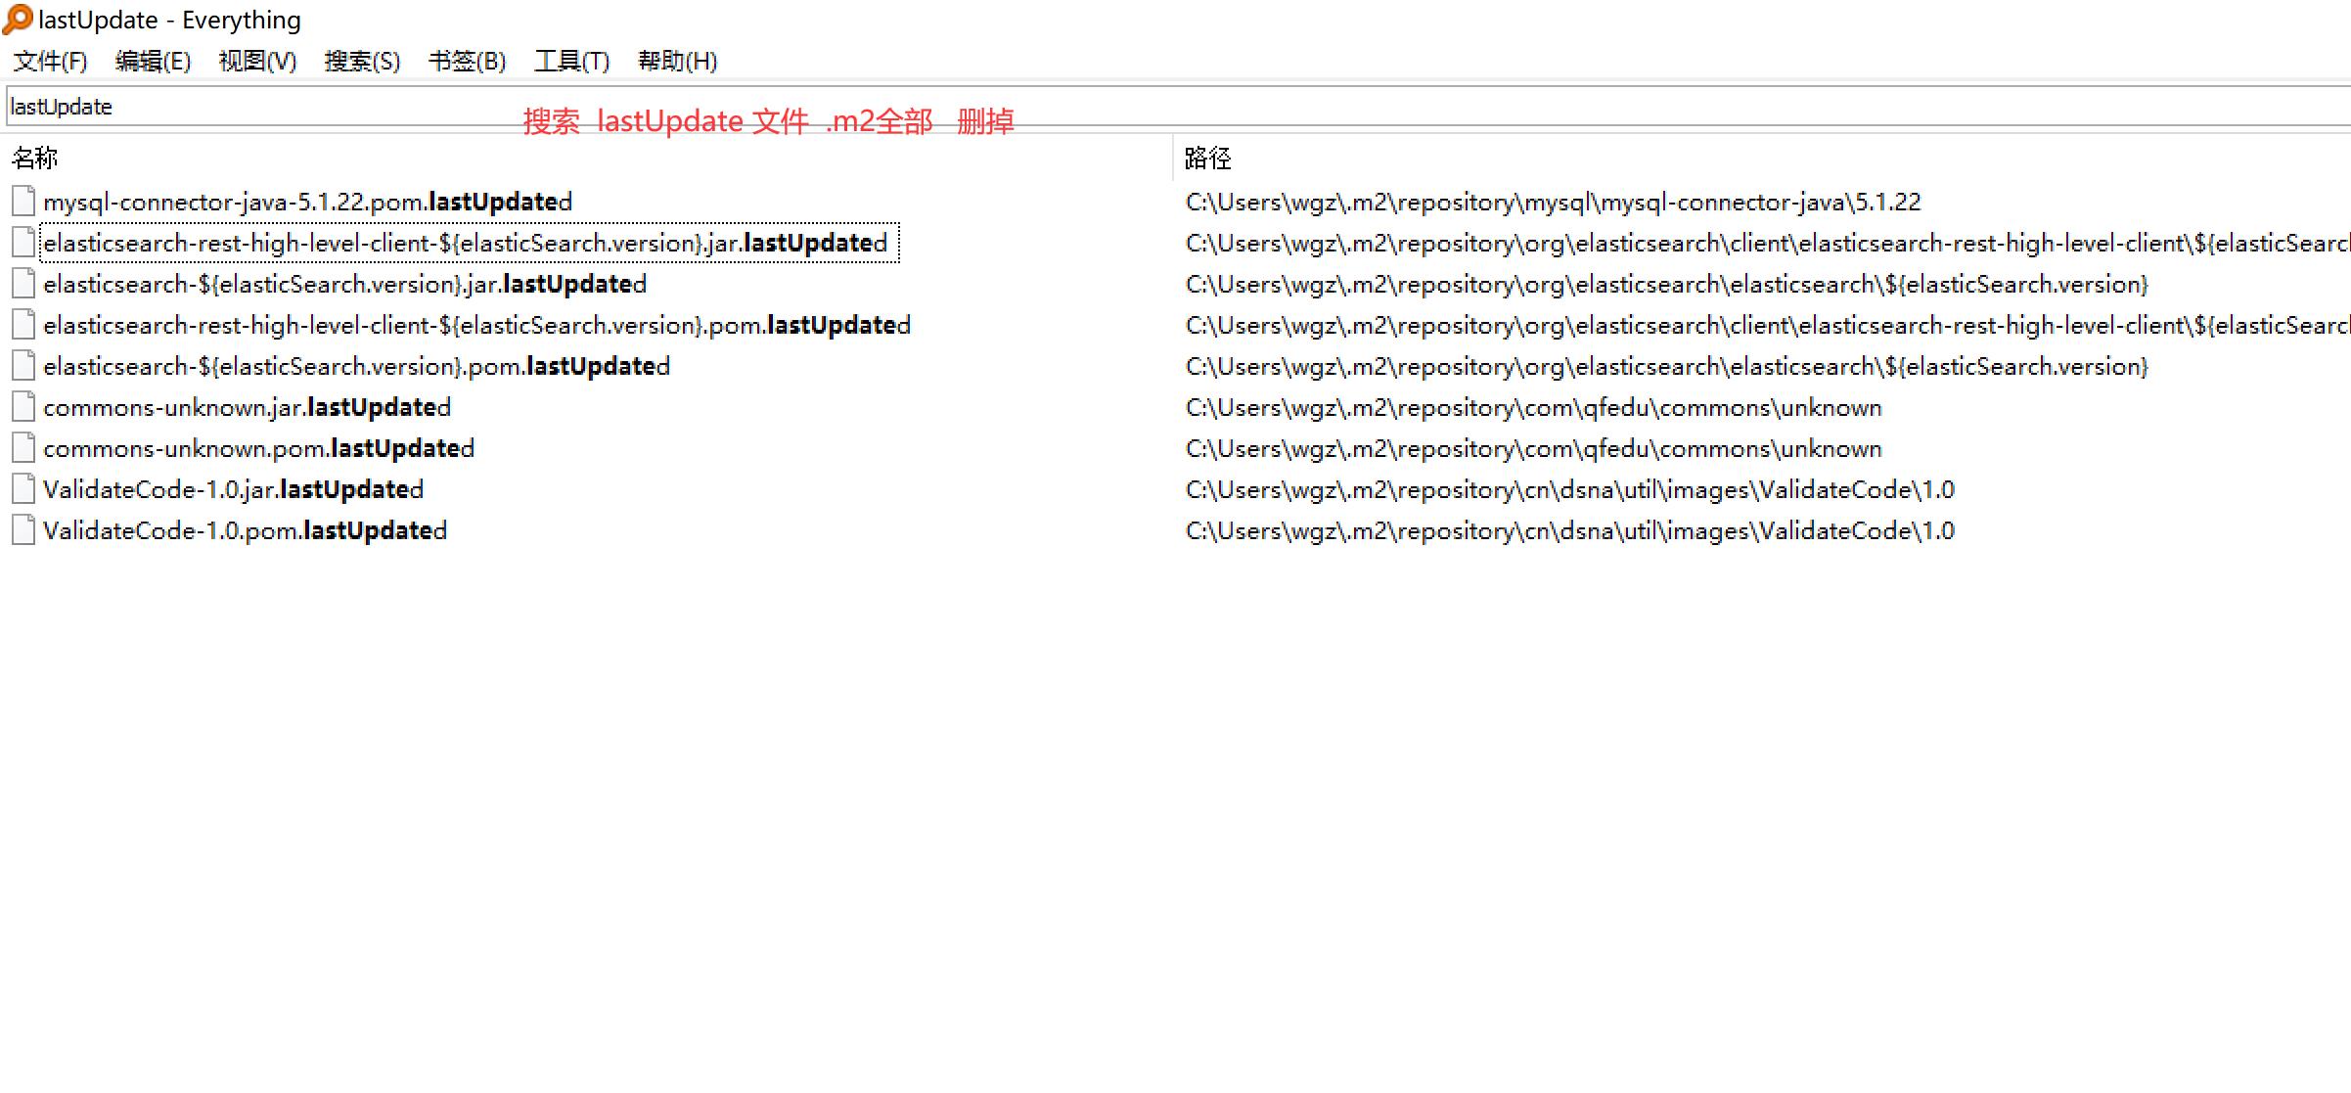Click path of elasticsearch-${elasticSearch.version}.pom.lastUpdated

tap(1667, 366)
